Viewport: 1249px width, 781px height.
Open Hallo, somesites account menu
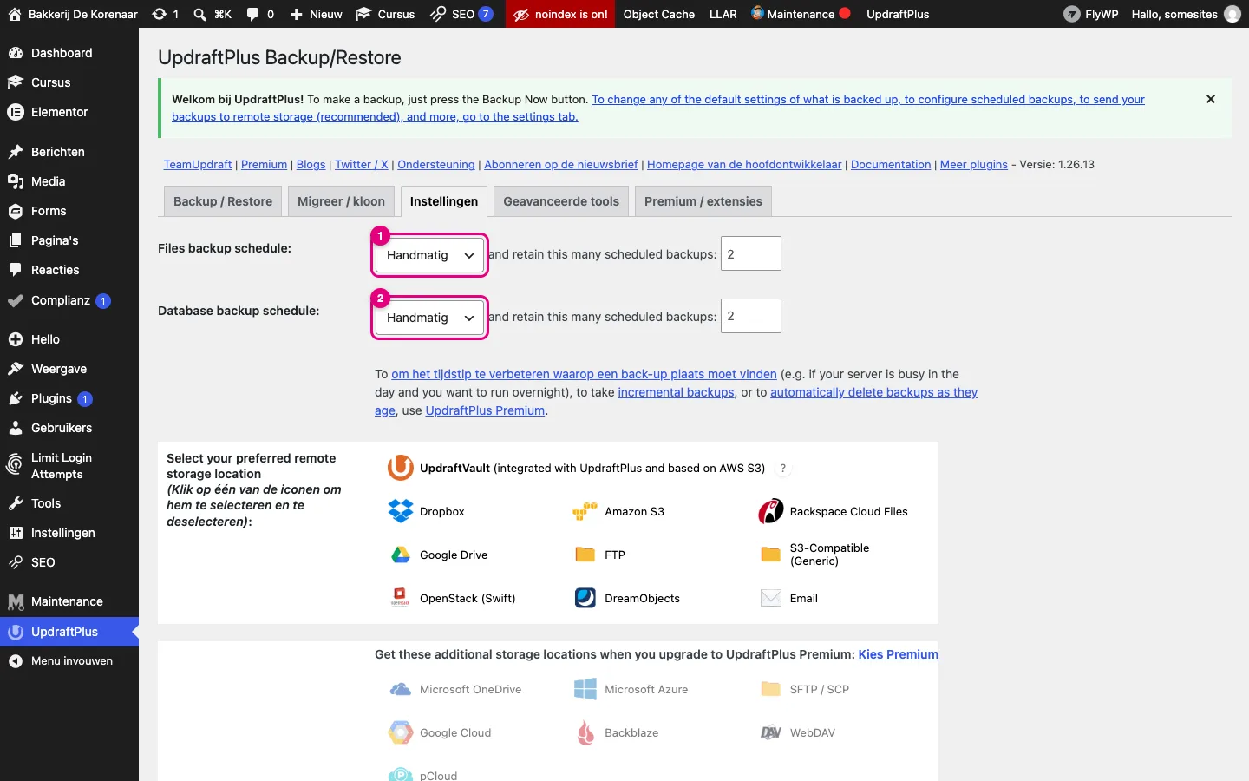point(1186,14)
